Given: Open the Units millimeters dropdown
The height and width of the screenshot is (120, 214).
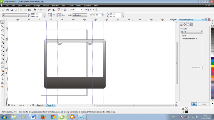Looking at the screenshot, I should pyautogui.click(x=80, y=15).
